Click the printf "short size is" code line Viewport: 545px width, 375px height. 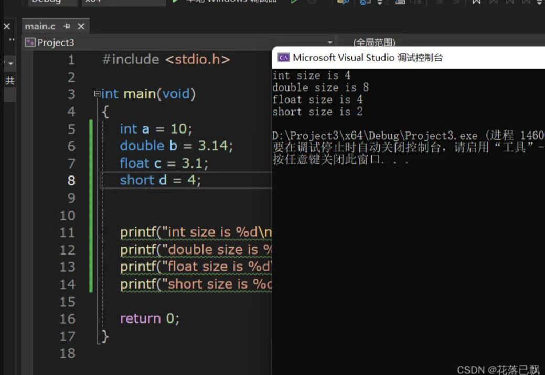pos(196,284)
